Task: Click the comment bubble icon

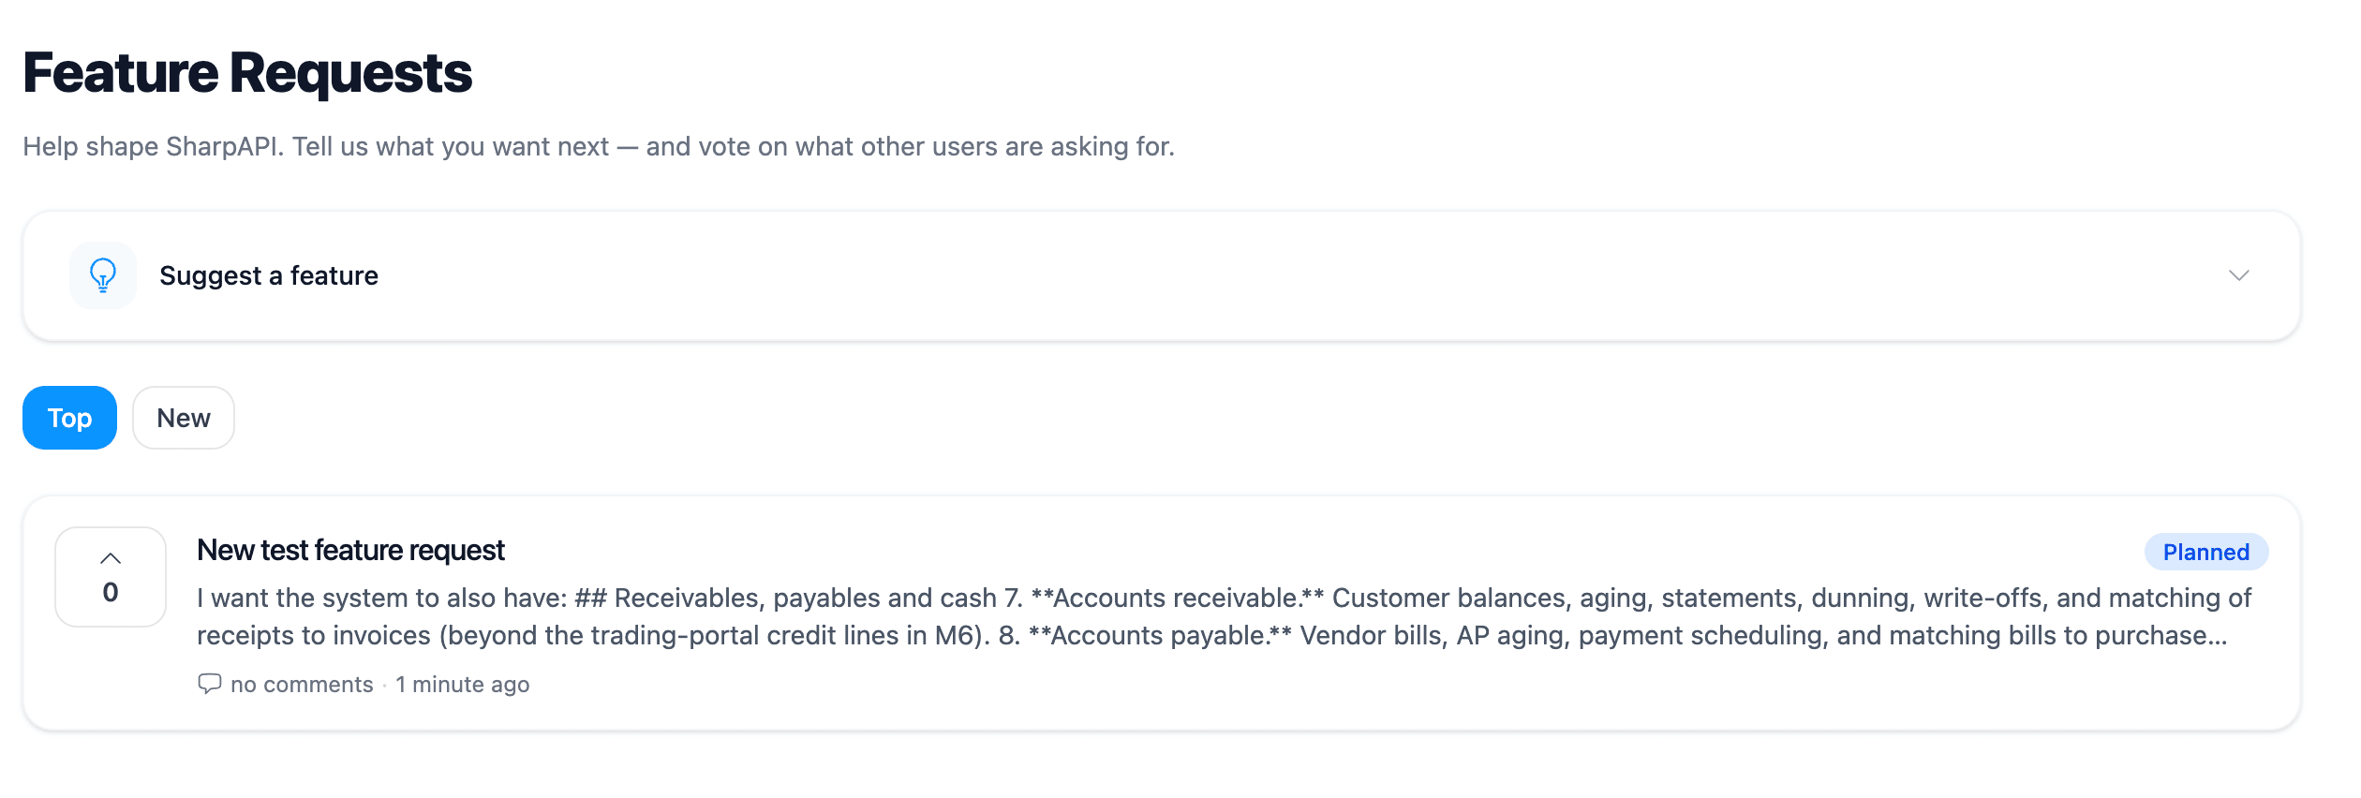Action: 209,684
